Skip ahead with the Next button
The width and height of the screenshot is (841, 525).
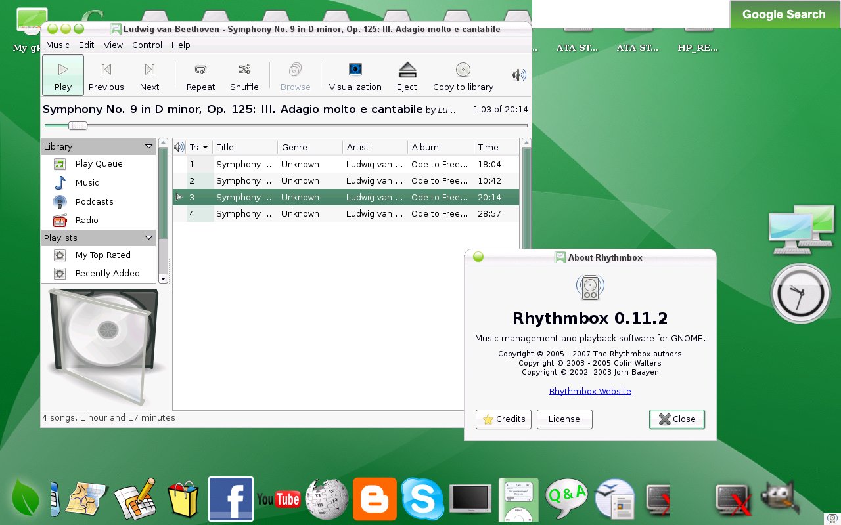point(150,75)
